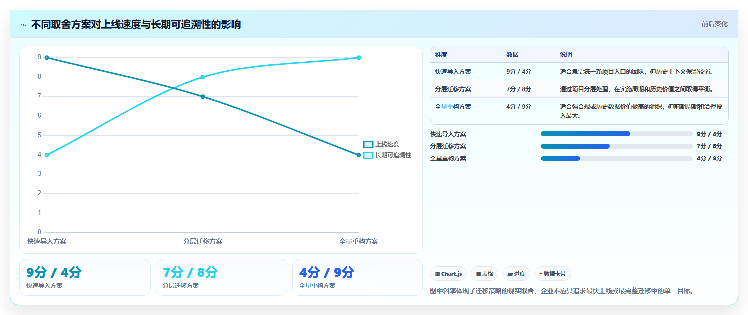Click the y-axis tick label 0
Viewport: 748px width, 315px height.
(39, 232)
